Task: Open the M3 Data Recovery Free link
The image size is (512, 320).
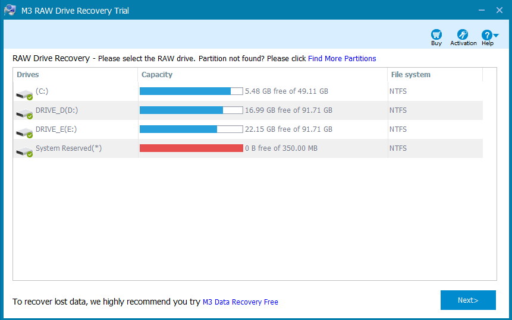Action: tap(240, 302)
